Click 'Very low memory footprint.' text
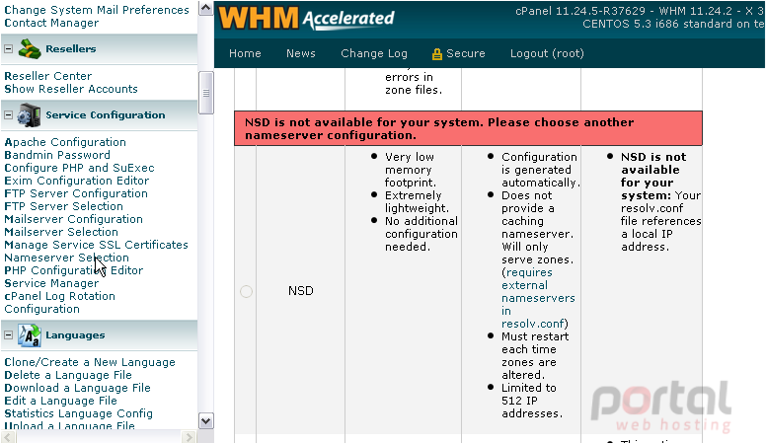 (411, 170)
